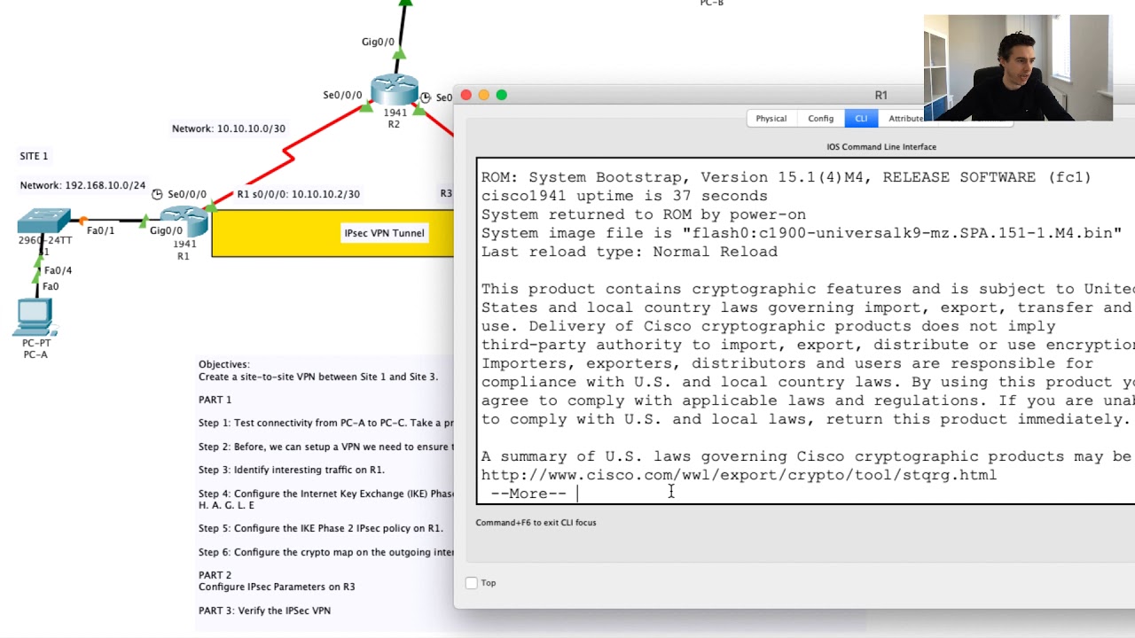Image resolution: width=1135 pixels, height=638 pixels.
Task: Click 'PART 3: Verify the IPSec VPN' text
Action: pyautogui.click(x=264, y=611)
